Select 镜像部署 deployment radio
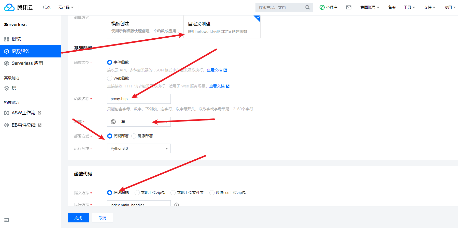 click(134, 136)
